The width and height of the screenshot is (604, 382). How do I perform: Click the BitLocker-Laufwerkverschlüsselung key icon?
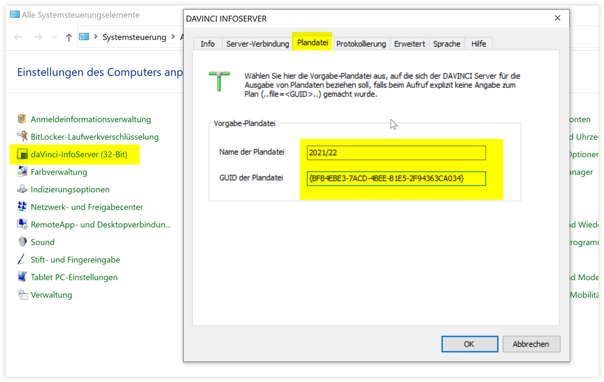(22, 137)
